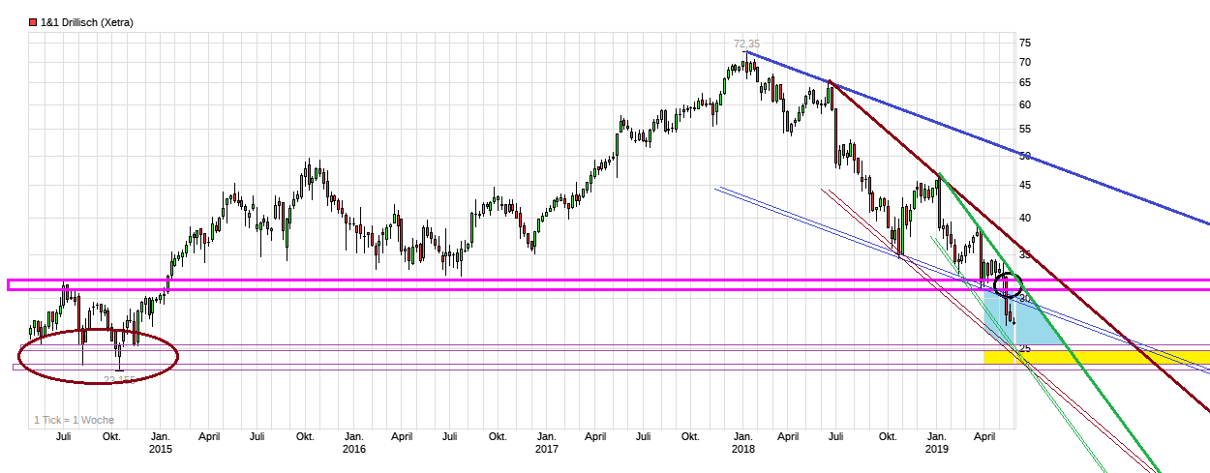The width and height of the screenshot is (1210, 473).
Task: Select the 2016 year label on axis
Action: click(x=354, y=449)
